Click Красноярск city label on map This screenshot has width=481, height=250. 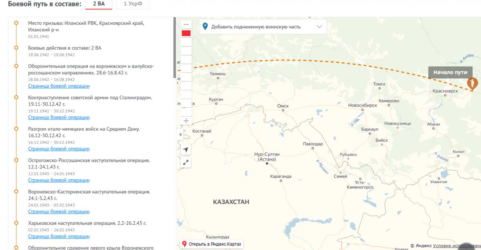coord(445,91)
